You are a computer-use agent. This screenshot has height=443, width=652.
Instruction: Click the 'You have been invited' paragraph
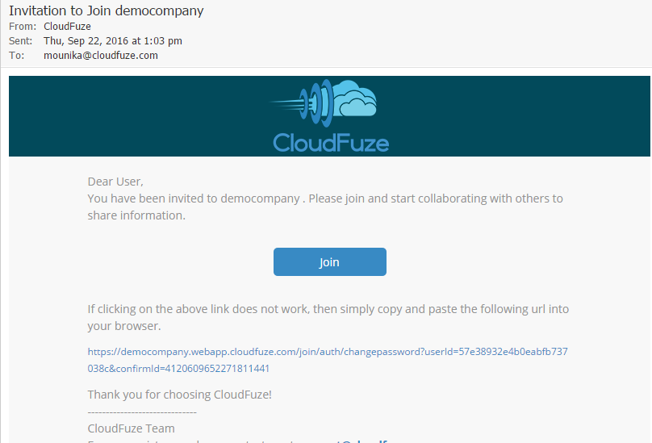324,207
